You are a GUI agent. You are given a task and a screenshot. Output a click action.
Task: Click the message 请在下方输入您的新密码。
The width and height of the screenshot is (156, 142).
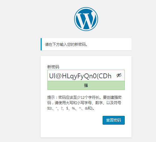(x=66, y=44)
